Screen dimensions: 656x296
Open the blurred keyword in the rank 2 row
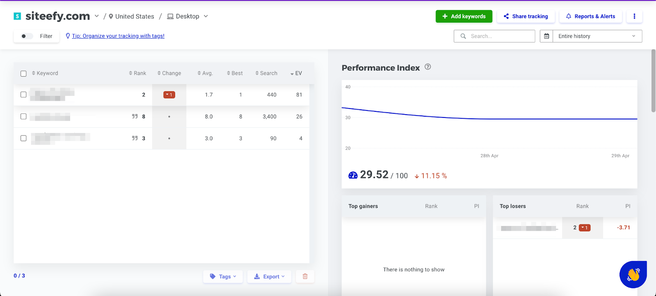tap(52, 95)
